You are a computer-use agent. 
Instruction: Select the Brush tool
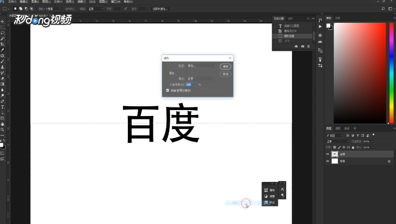(x=3, y=62)
